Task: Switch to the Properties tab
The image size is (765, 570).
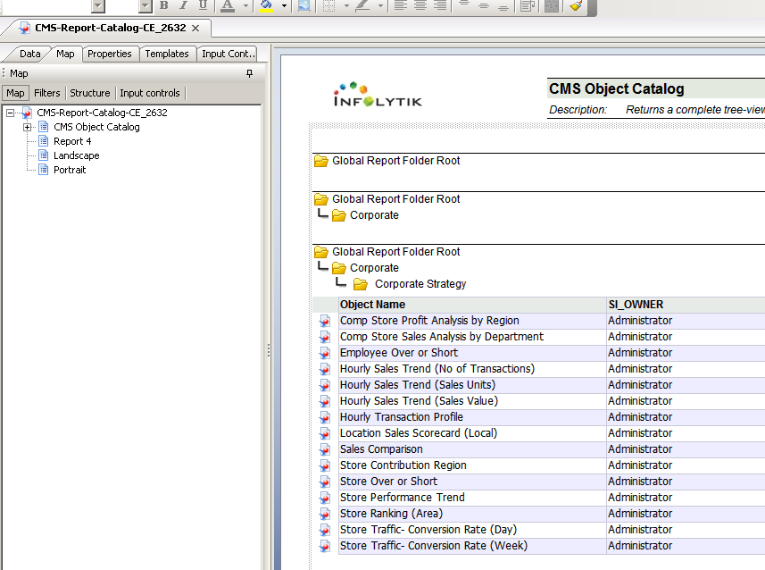Action: point(110,54)
